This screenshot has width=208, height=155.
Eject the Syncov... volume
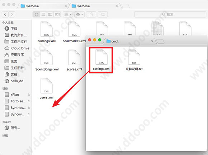29,114
